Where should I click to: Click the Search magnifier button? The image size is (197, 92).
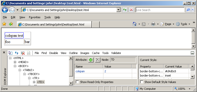pos(188,10)
